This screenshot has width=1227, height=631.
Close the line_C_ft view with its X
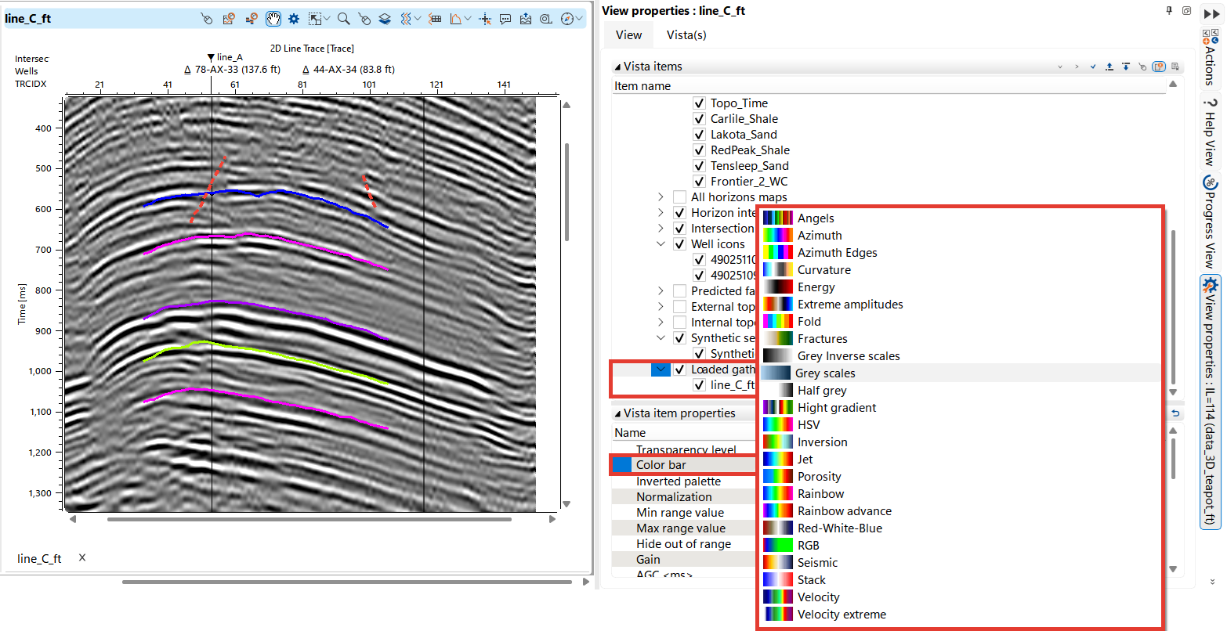click(81, 558)
